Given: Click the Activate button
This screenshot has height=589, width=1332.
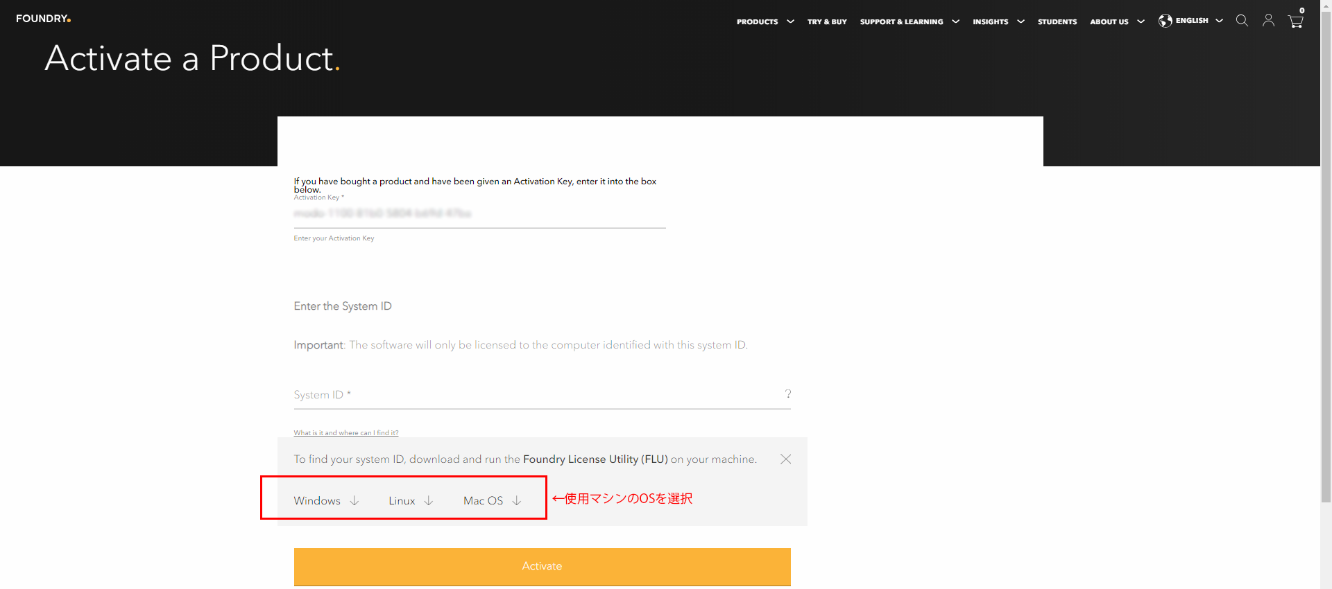Looking at the screenshot, I should pyautogui.click(x=542, y=566).
